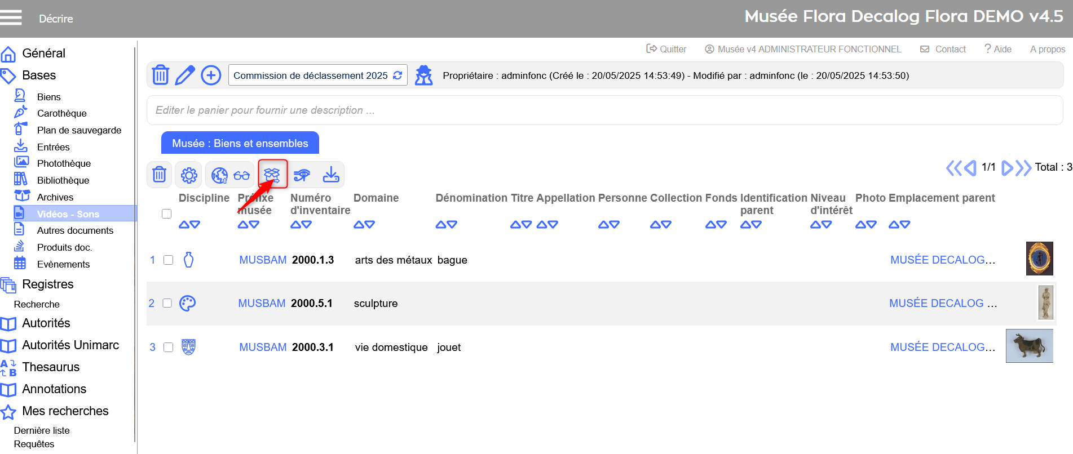Check the row 2 sculpture checkbox
This screenshot has height=454, width=1073.
point(167,303)
